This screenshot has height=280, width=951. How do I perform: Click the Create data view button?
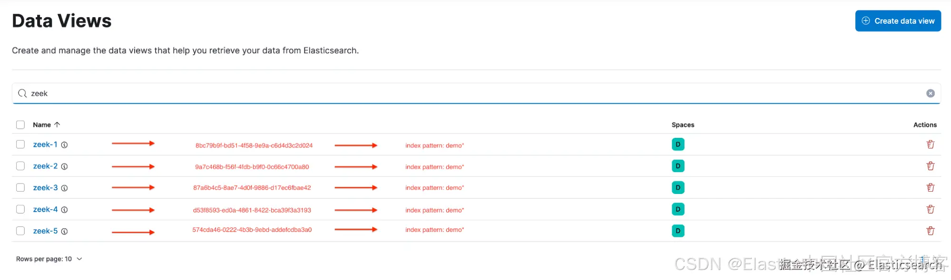pos(898,21)
